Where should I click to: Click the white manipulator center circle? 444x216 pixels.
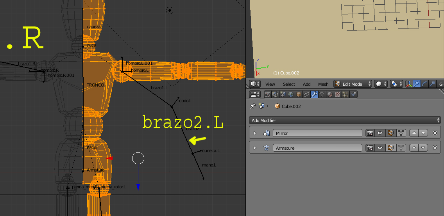pyautogui.click(x=138, y=158)
